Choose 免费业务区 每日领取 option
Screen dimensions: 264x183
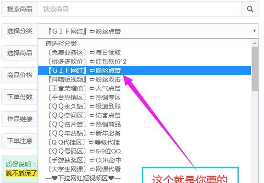click(144, 53)
